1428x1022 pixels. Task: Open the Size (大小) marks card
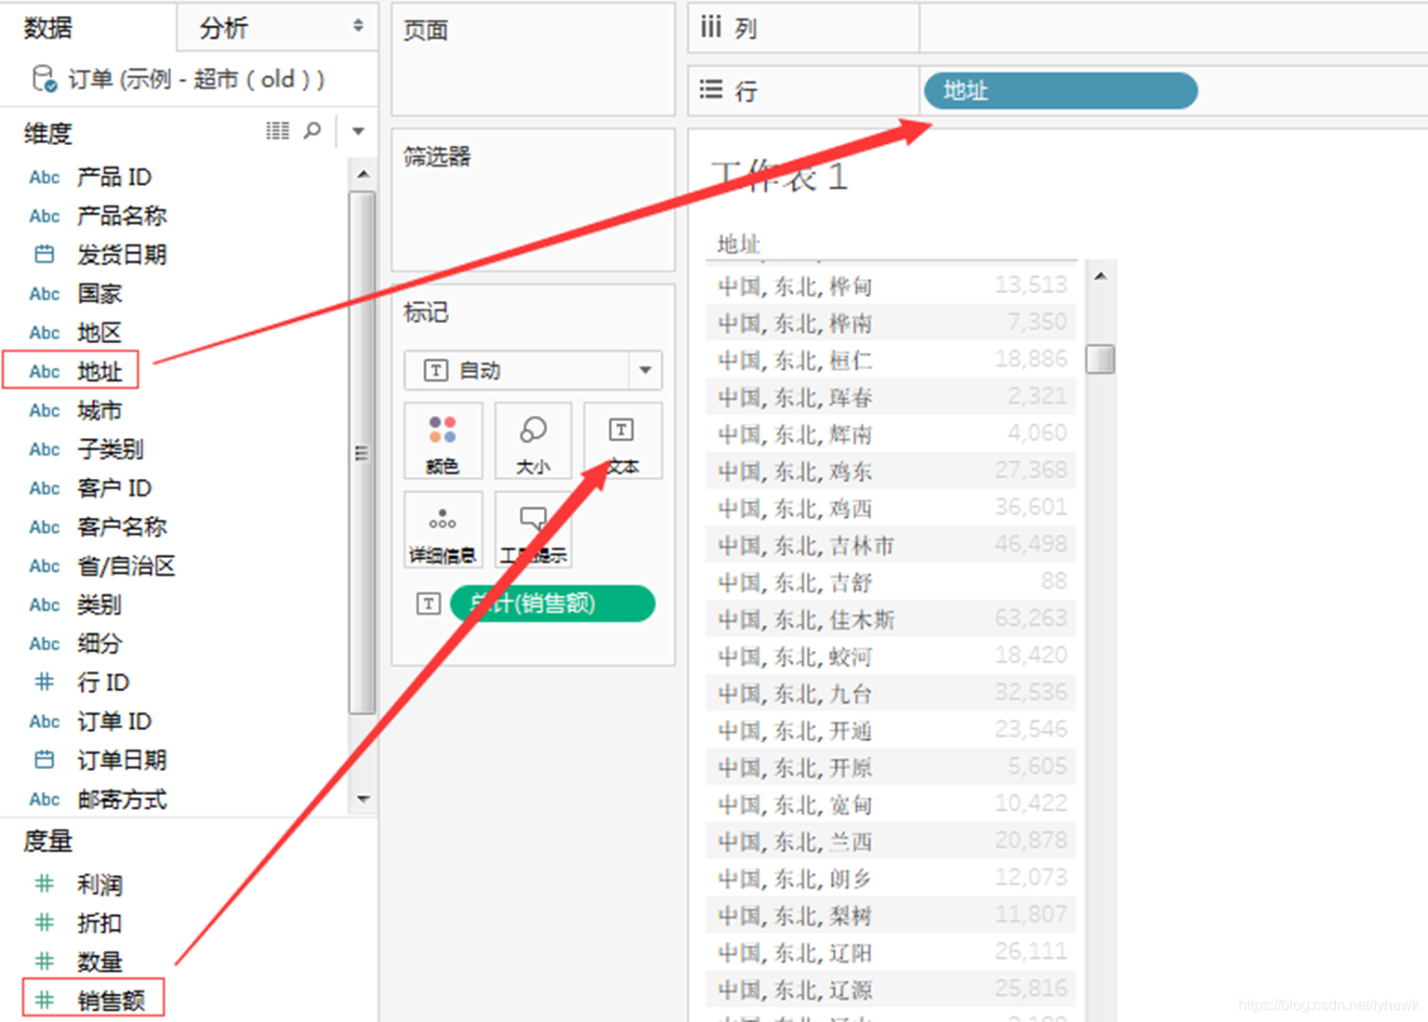(x=533, y=441)
